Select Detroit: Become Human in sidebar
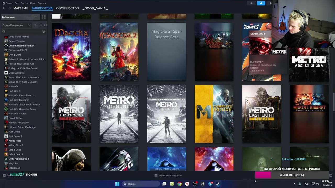335x188 pixels. (21, 46)
